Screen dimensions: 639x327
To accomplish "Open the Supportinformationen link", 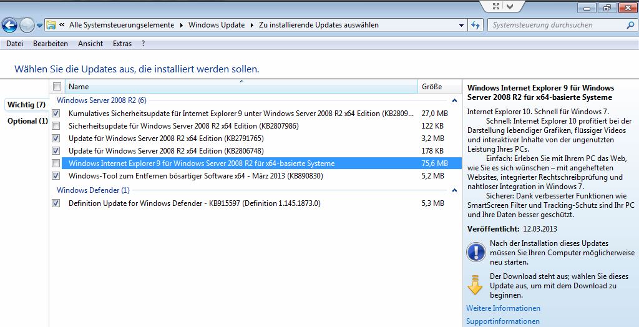I will tap(502, 321).
